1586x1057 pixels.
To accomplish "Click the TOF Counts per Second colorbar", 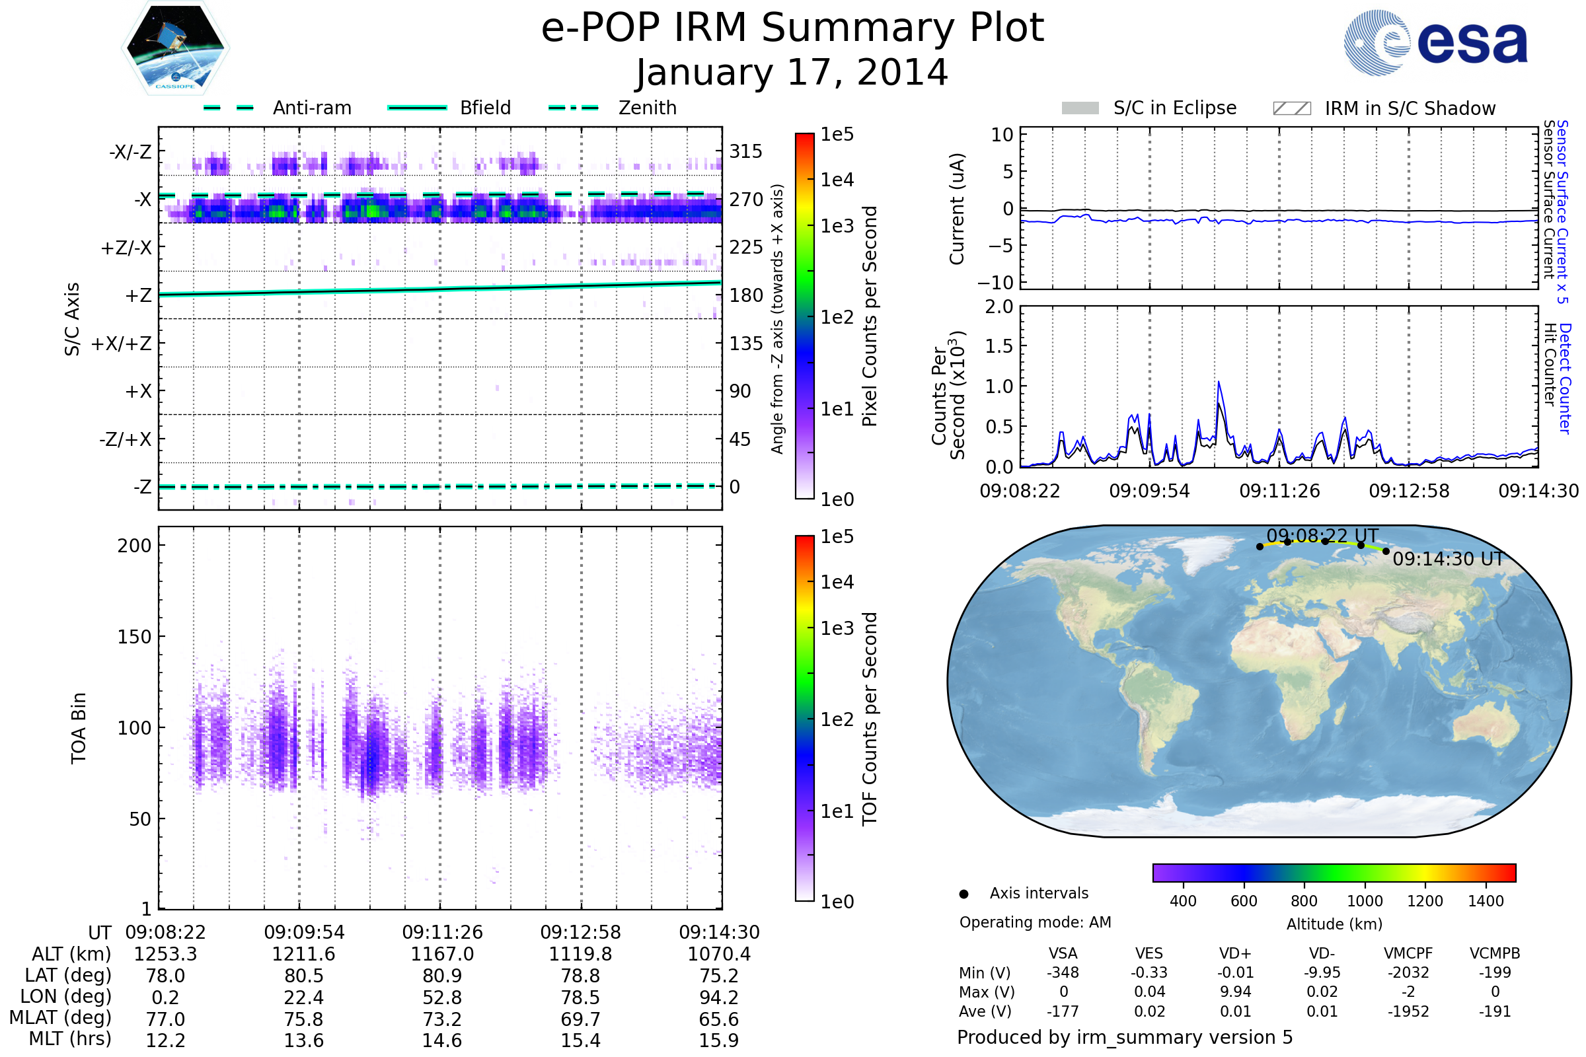I will click(804, 718).
